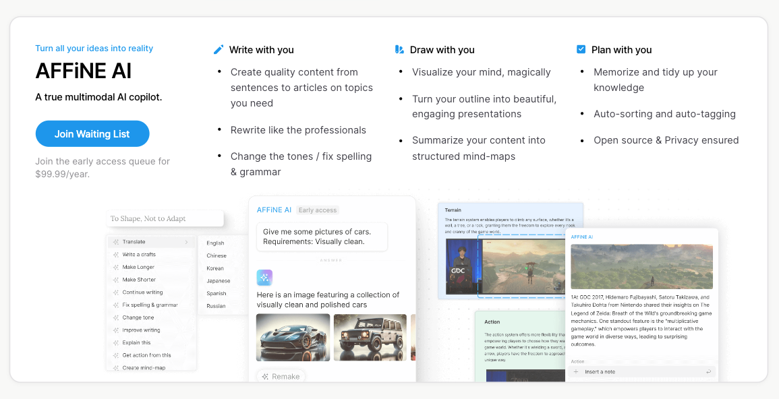
Task: Click the blue checkmark icon beside Plan with you
Action: (x=581, y=49)
